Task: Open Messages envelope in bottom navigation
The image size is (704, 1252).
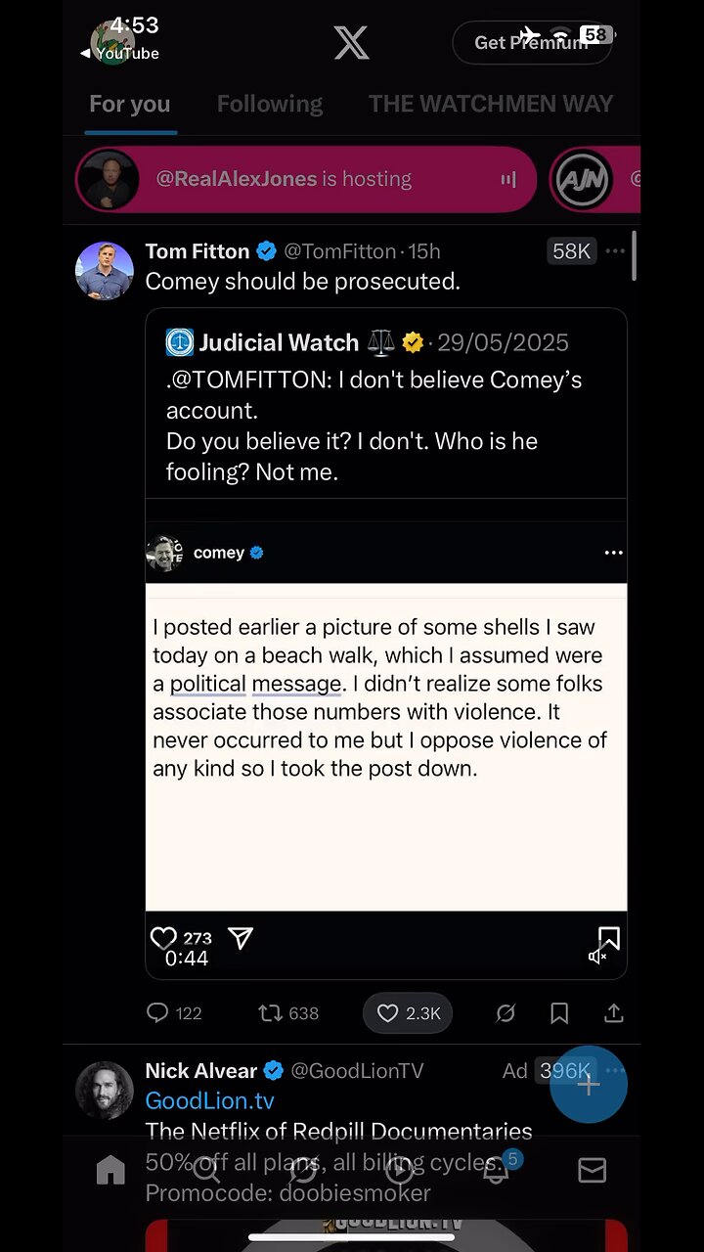Action: (x=592, y=1170)
